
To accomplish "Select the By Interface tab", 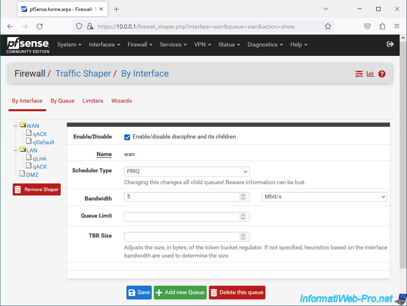I will [27, 101].
